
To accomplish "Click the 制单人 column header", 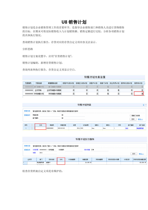I will coord(97,125).
